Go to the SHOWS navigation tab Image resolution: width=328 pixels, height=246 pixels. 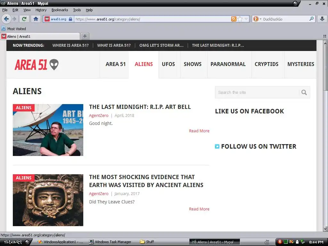[193, 64]
